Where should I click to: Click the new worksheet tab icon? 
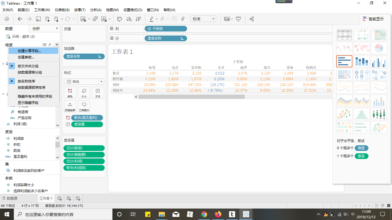pos(60,198)
